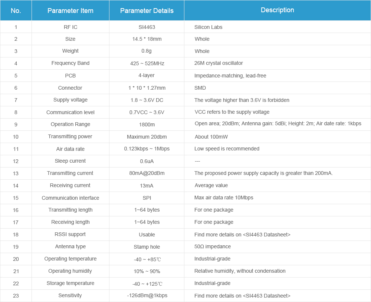The image size is (371, 302).
Task: Click the "Supply voltage" parameter cell
Action: tap(70, 100)
